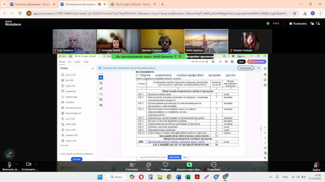Click the green encryption shield icon

[x=268, y=24]
